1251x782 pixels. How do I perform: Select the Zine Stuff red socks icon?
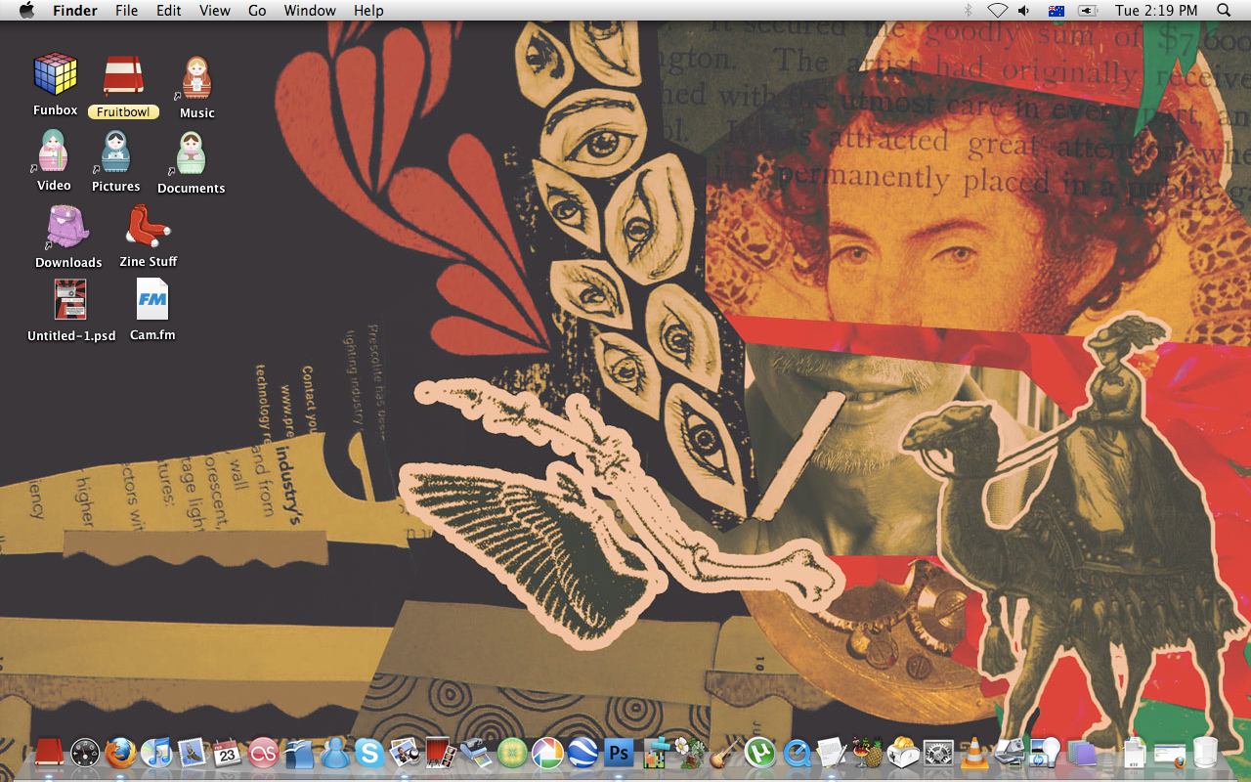[148, 227]
